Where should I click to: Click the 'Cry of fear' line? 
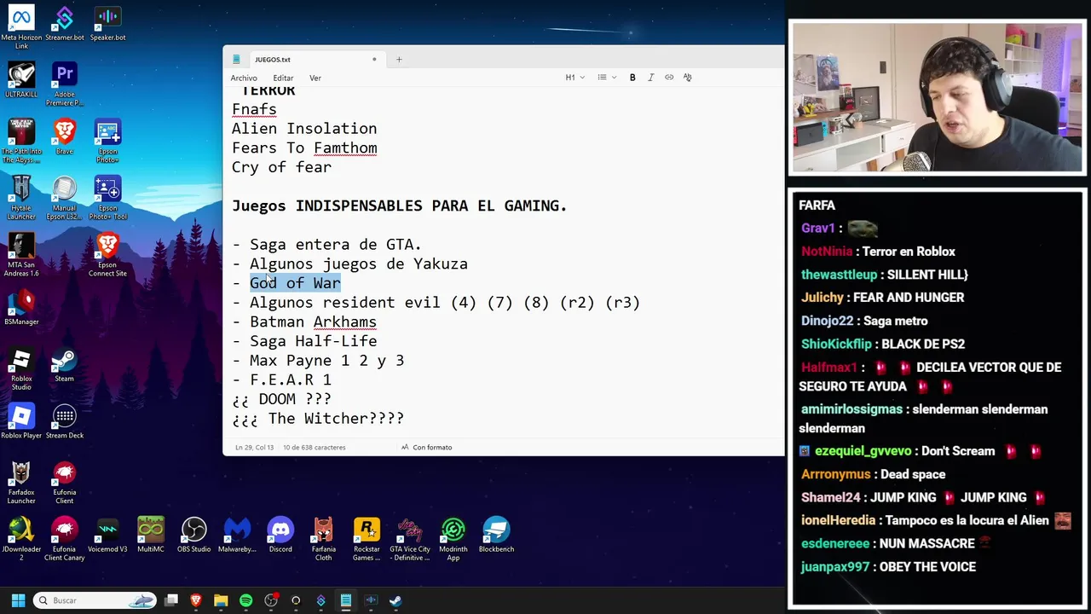[281, 167]
